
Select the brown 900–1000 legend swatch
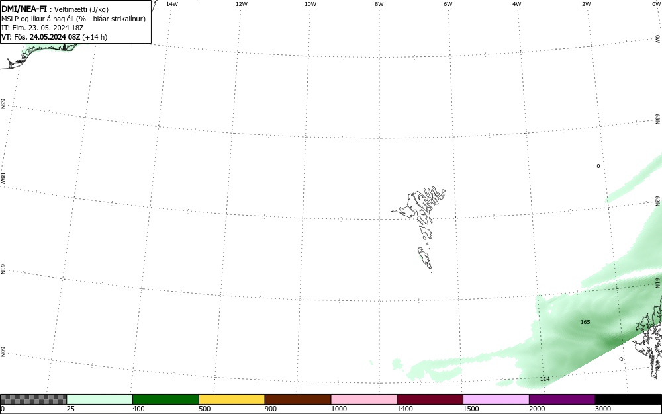[298, 399]
